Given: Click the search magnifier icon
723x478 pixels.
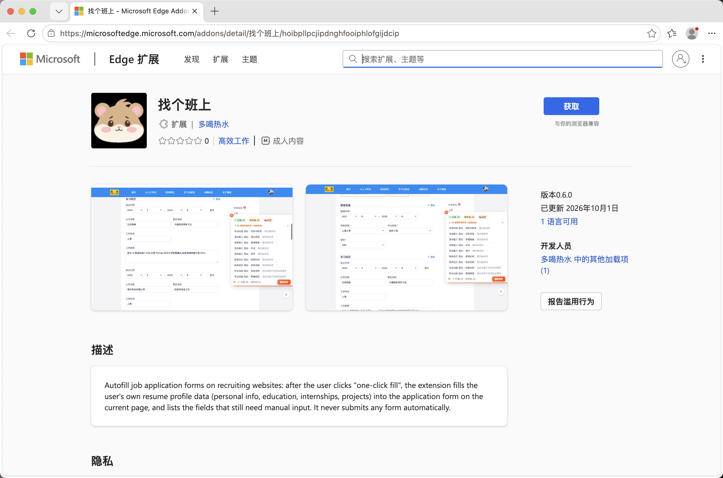Looking at the screenshot, I should [353, 59].
